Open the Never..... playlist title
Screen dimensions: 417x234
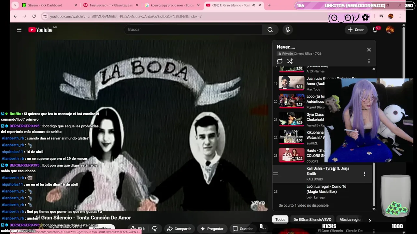click(286, 47)
